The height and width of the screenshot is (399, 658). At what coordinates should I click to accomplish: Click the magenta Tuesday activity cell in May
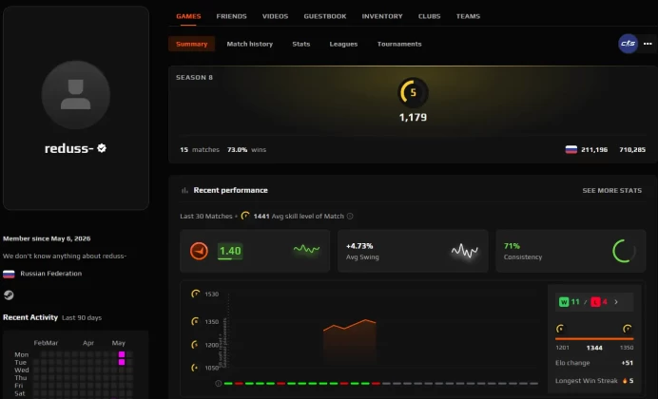point(122,362)
